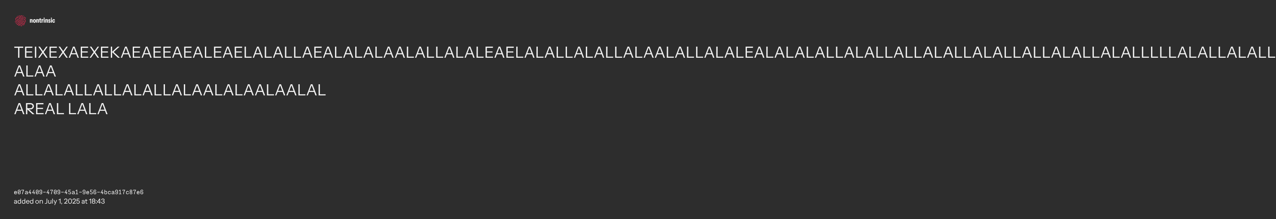The image size is (1276, 219).
Task: Click the word "LALA" on the last line
Action: [x=88, y=109]
